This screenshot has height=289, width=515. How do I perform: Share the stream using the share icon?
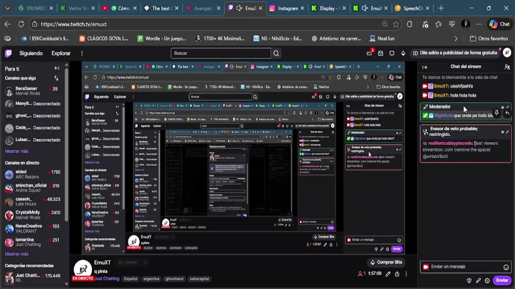[397, 274]
